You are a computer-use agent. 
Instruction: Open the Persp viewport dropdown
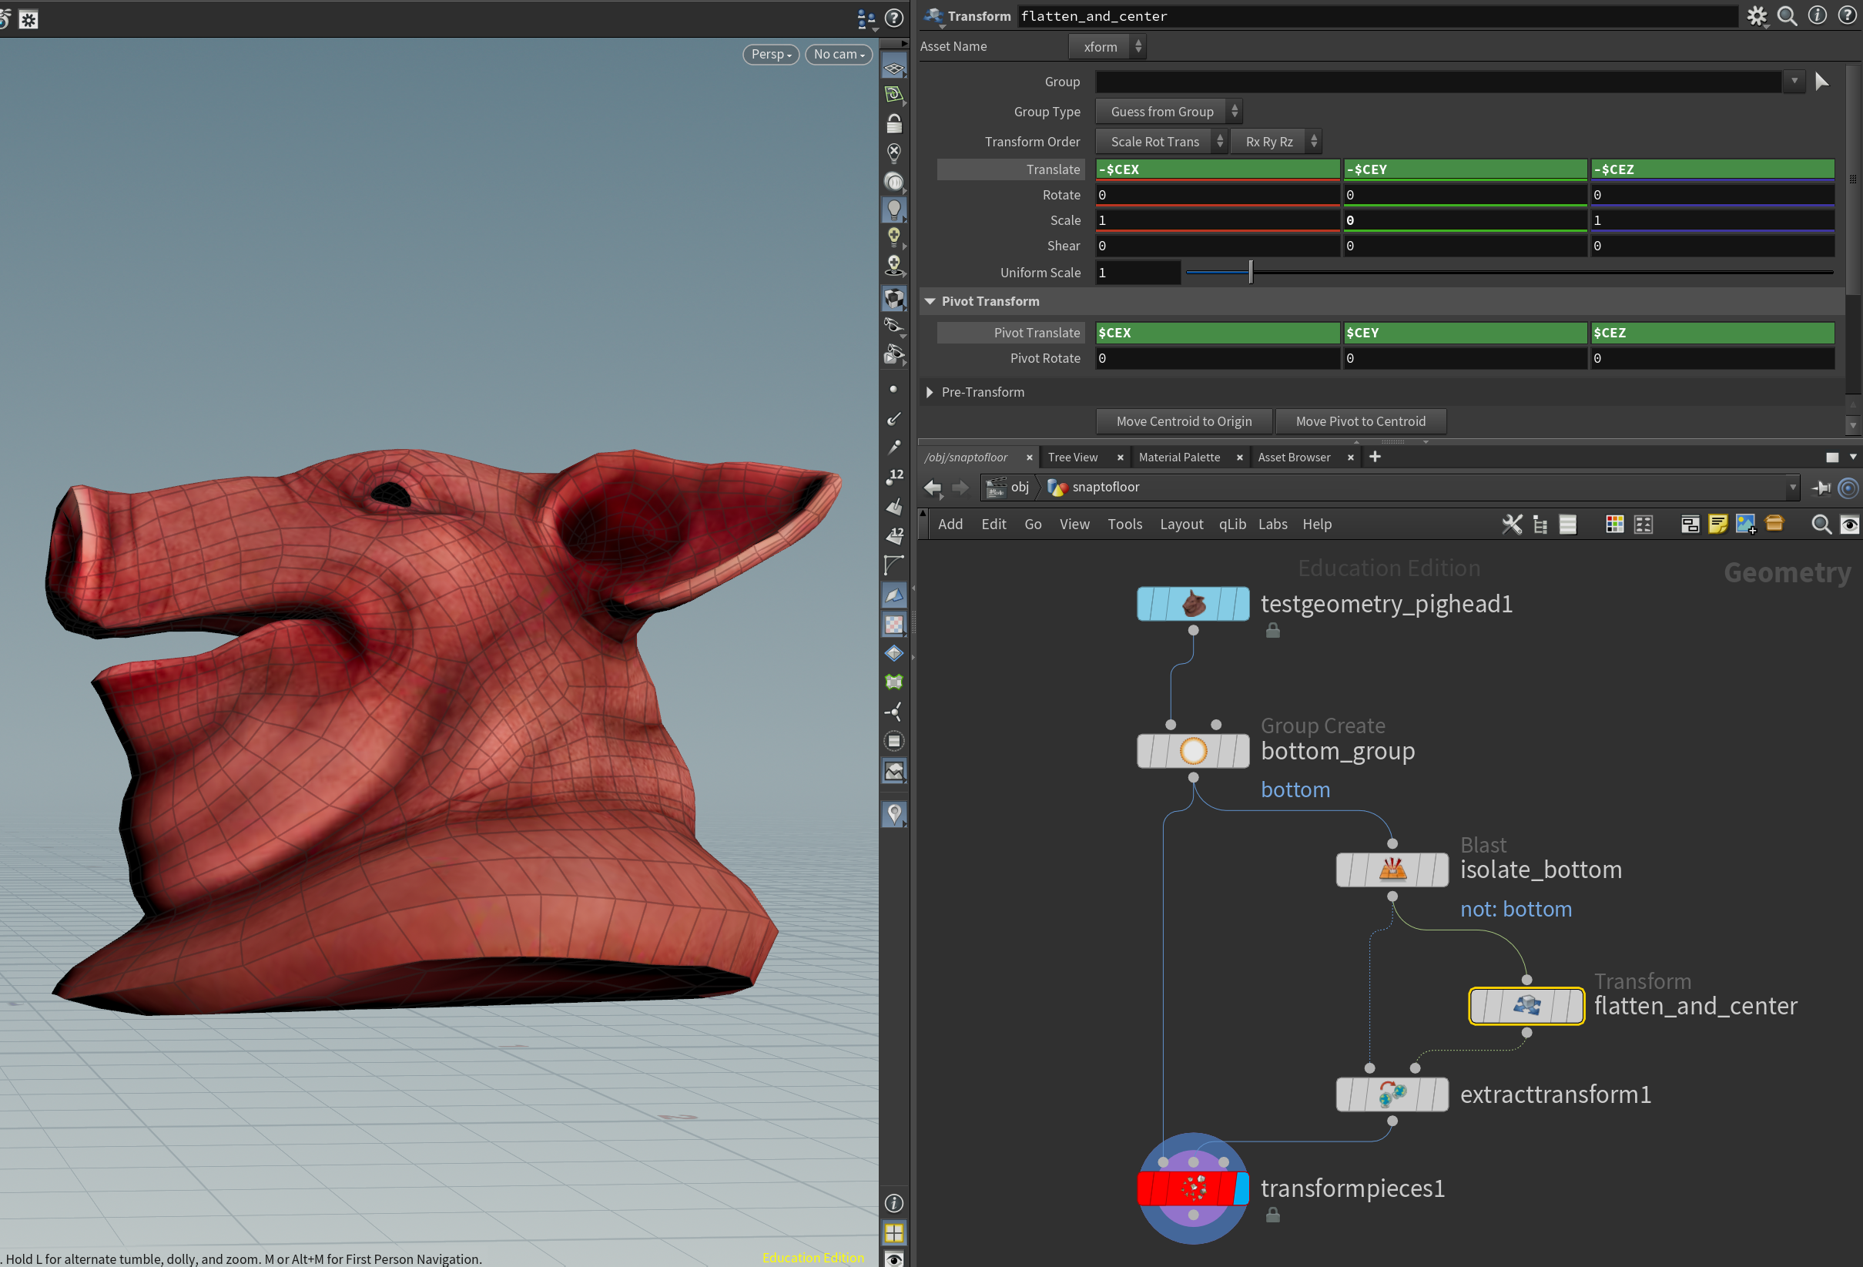pyautogui.click(x=770, y=55)
